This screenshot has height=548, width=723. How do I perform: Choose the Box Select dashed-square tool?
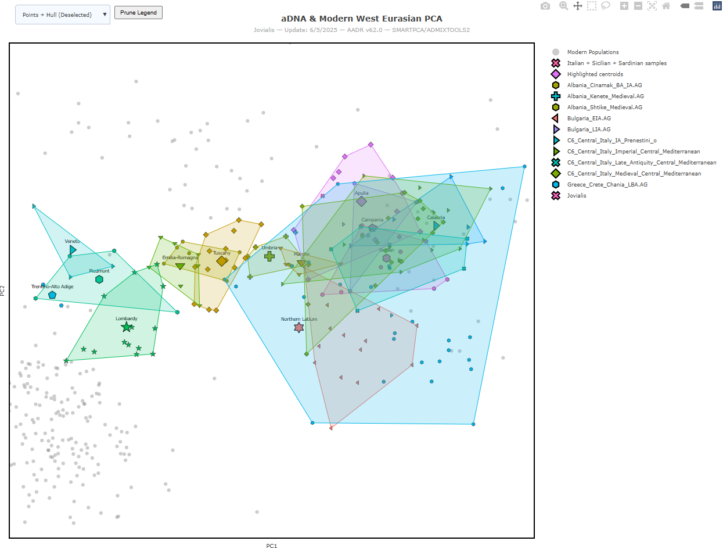[x=592, y=6]
